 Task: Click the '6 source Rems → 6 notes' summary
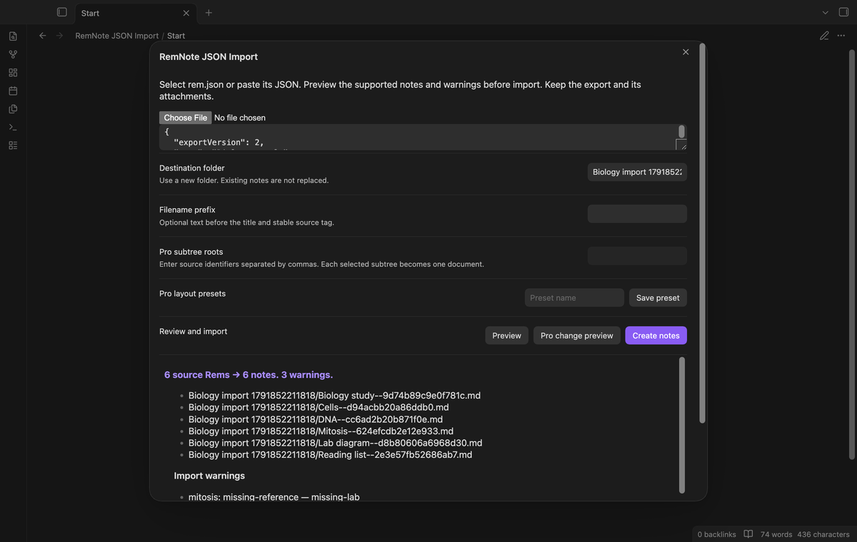[x=249, y=374]
